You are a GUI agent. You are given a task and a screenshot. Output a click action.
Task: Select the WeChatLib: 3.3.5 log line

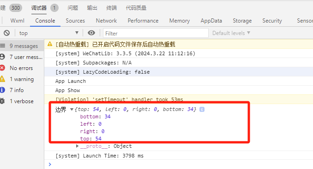[125, 53]
